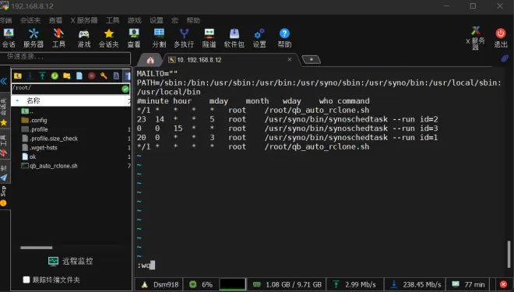Click the 1.08 GB / 9.71 GB memory entry
This screenshot has height=292, width=514.
pyautogui.click(x=287, y=284)
